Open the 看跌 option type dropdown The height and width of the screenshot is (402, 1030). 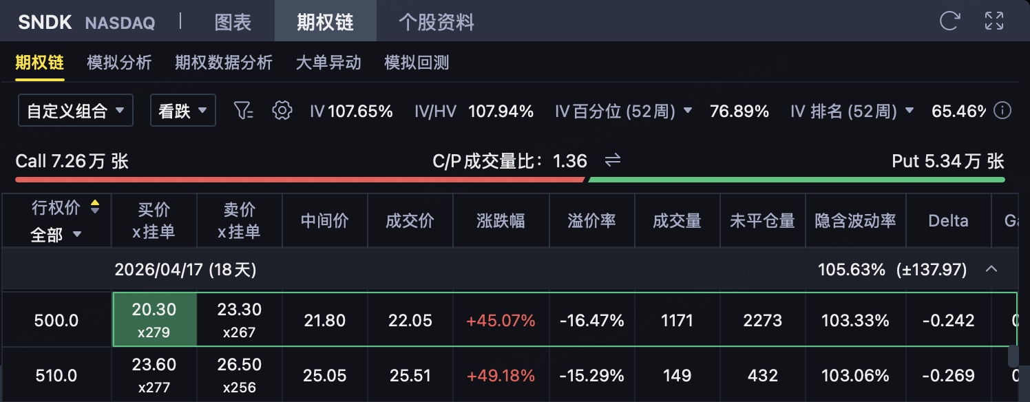pos(183,111)
